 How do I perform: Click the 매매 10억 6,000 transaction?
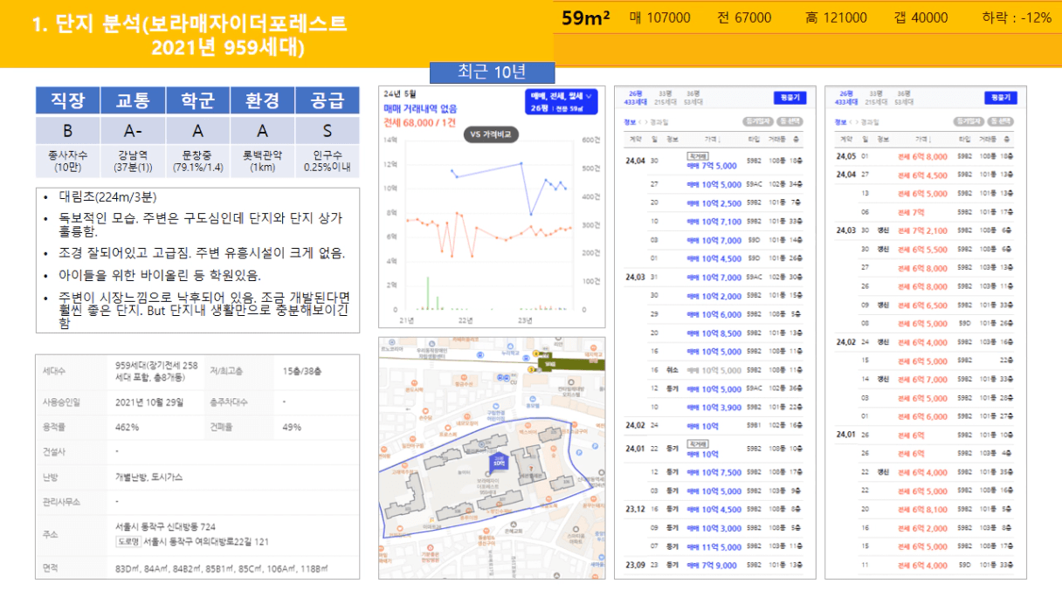tap(714, 314)
